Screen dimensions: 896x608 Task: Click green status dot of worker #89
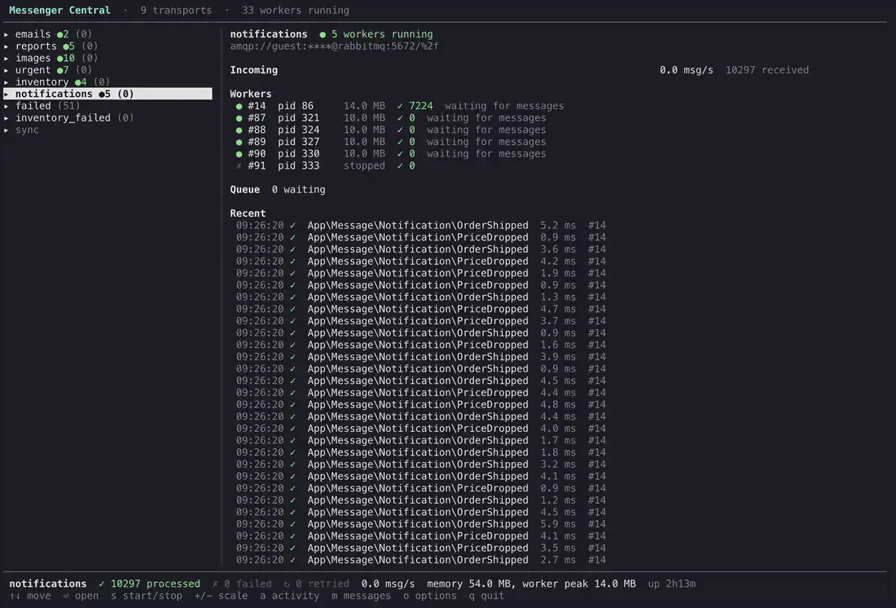(x=239, y=142)
